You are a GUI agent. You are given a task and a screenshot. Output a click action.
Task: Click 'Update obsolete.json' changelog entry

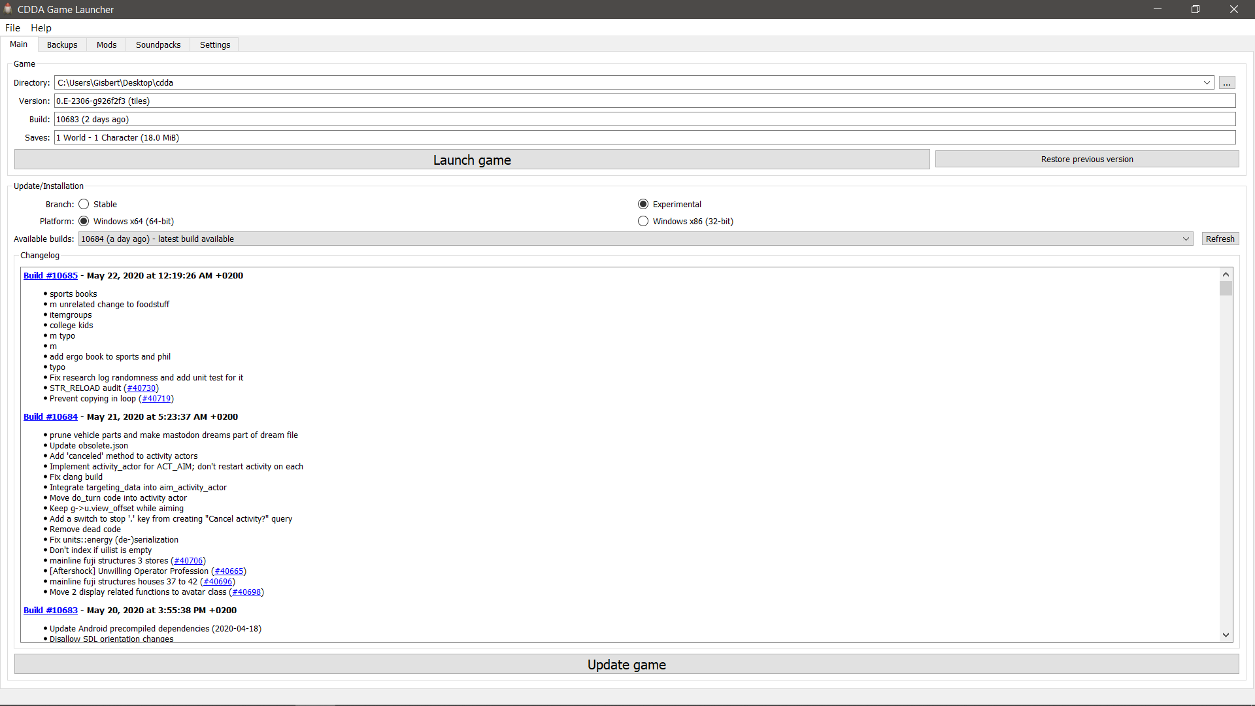89,446
